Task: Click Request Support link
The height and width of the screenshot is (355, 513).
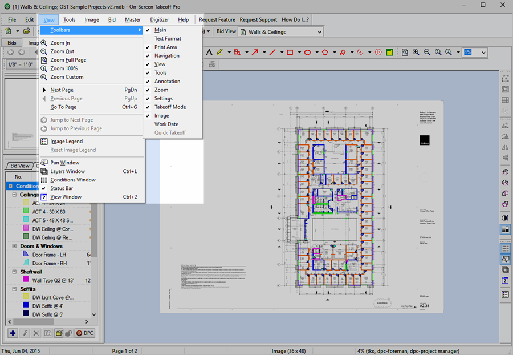Action: pos(258,19)
